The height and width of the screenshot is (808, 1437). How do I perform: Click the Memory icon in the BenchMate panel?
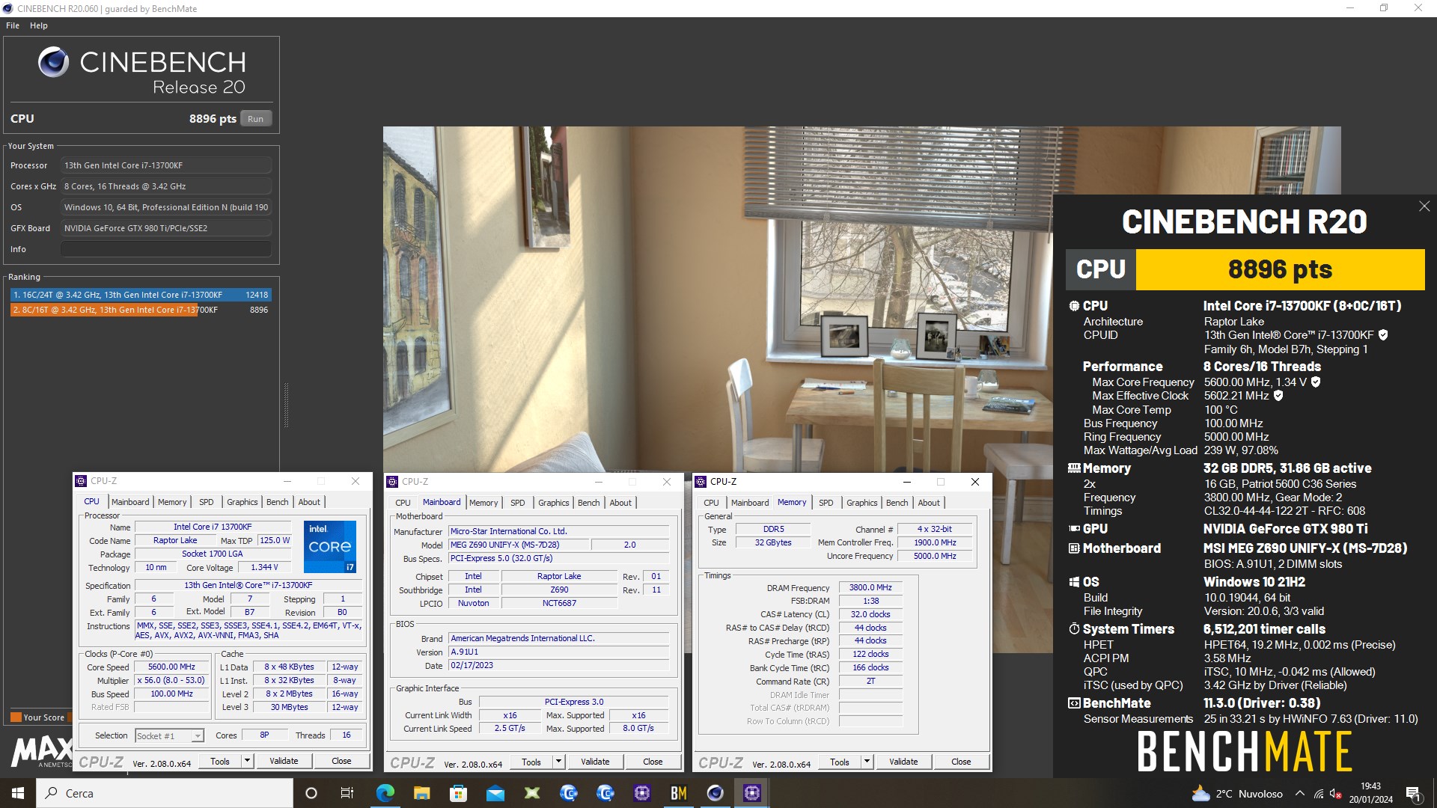[x=1074, y=468]
